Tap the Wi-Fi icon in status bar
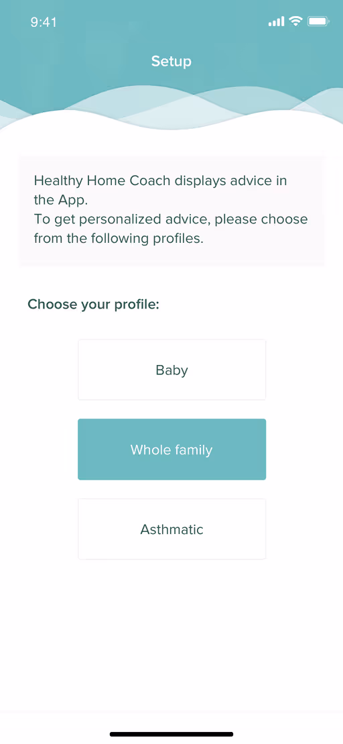The width and height of the screenshot is (343, 744). click(295, 21)
